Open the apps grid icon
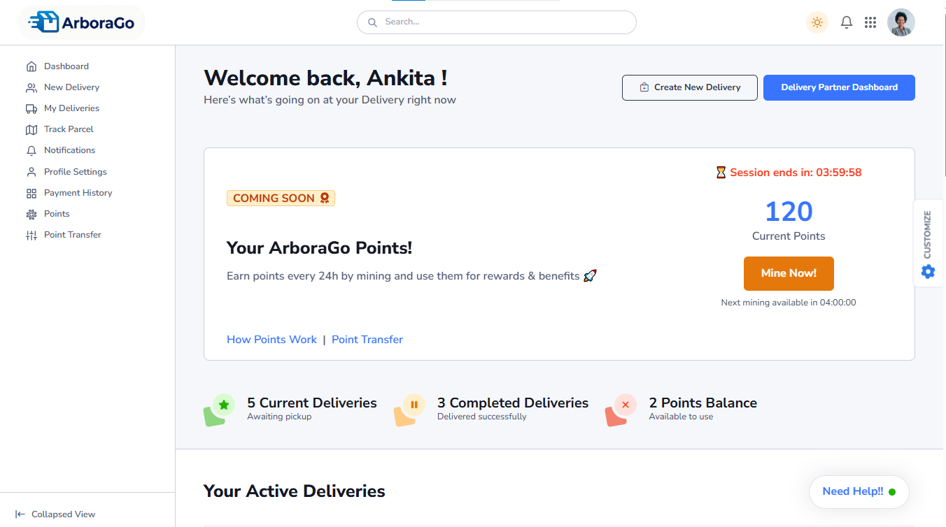 [870, 22]
